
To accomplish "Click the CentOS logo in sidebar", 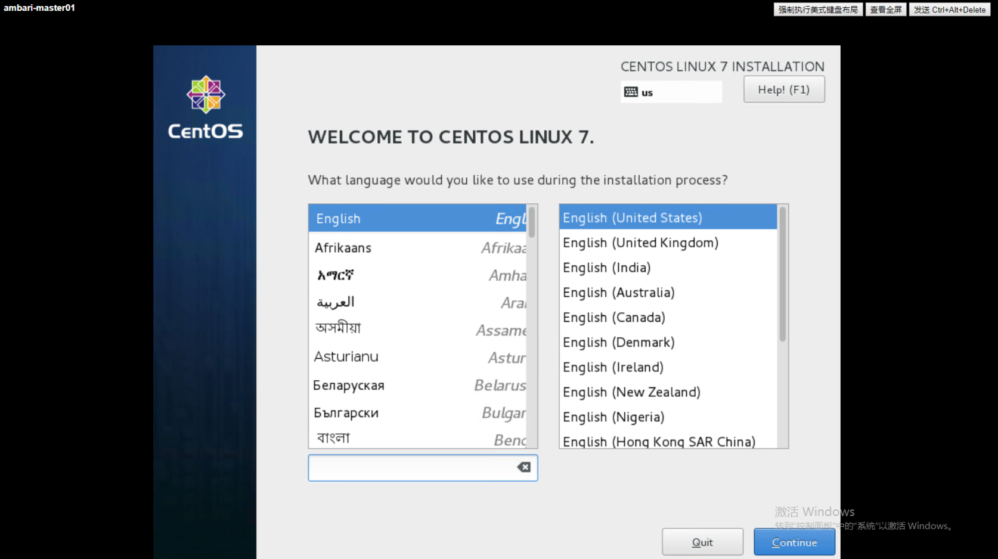I will pyautogui.click(x=205, y=107).
